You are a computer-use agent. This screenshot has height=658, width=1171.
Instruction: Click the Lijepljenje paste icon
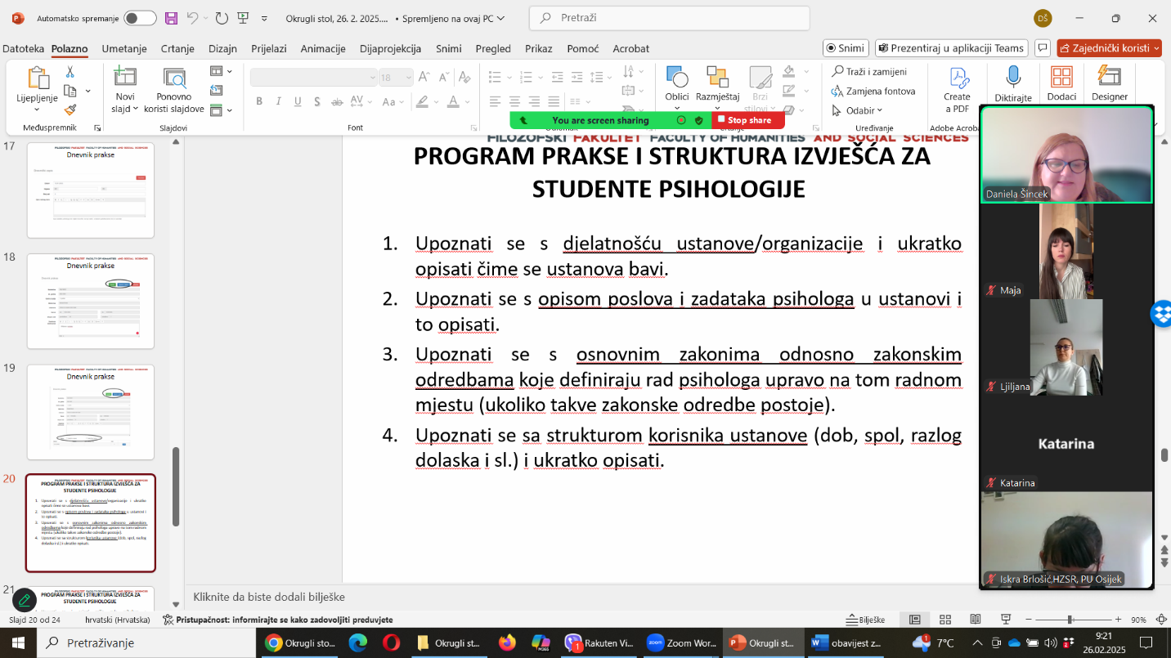click(38, 78)
